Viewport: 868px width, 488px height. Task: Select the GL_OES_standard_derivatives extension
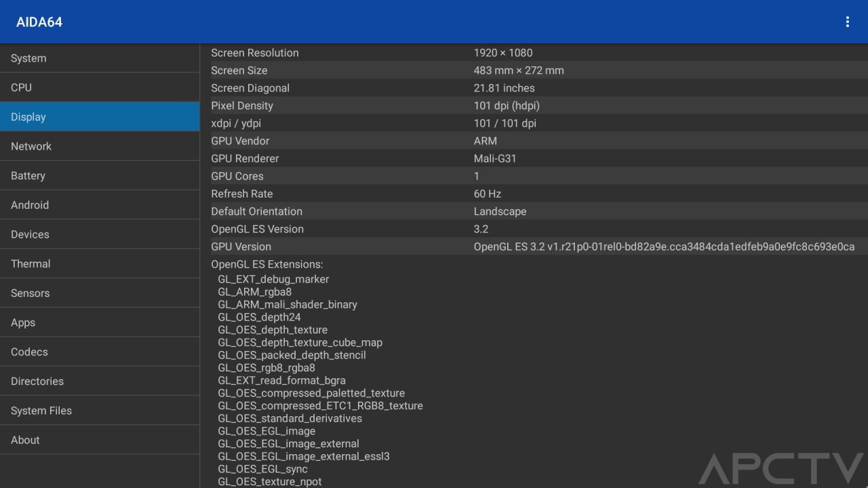(x=290, y=419)
